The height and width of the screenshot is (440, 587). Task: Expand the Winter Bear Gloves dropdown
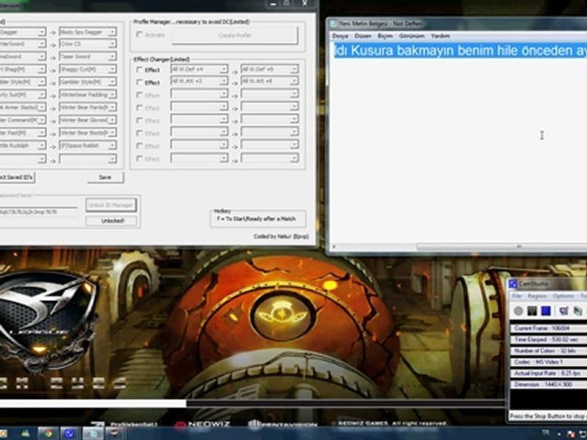click(112, 120)
